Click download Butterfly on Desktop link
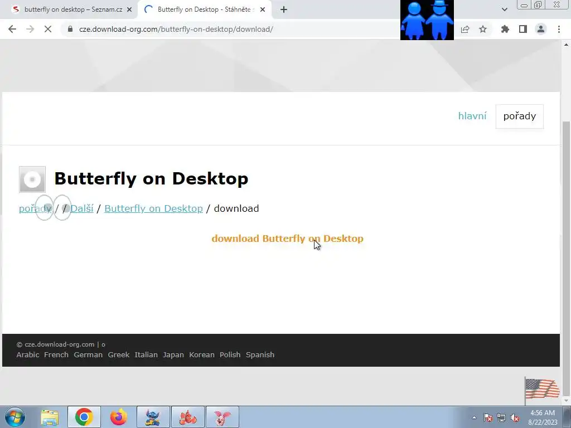Screen dimensions: 571x428 (287, 239)
